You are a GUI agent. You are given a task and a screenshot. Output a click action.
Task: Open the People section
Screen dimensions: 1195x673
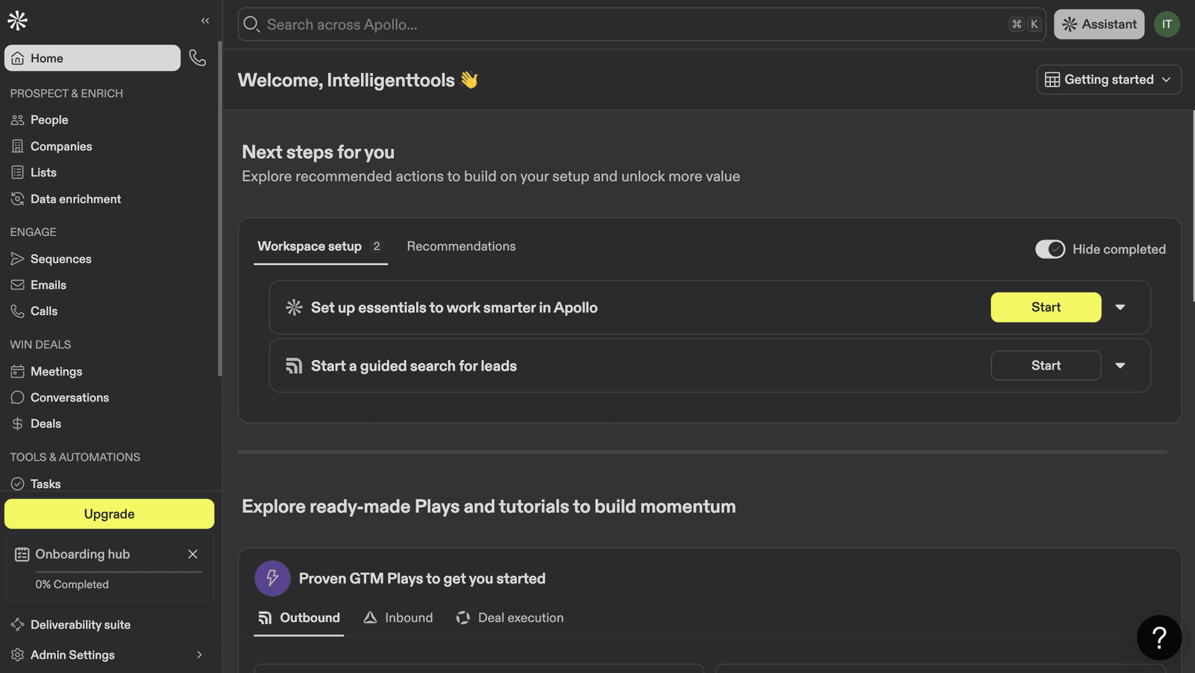[x=49, y=120]
